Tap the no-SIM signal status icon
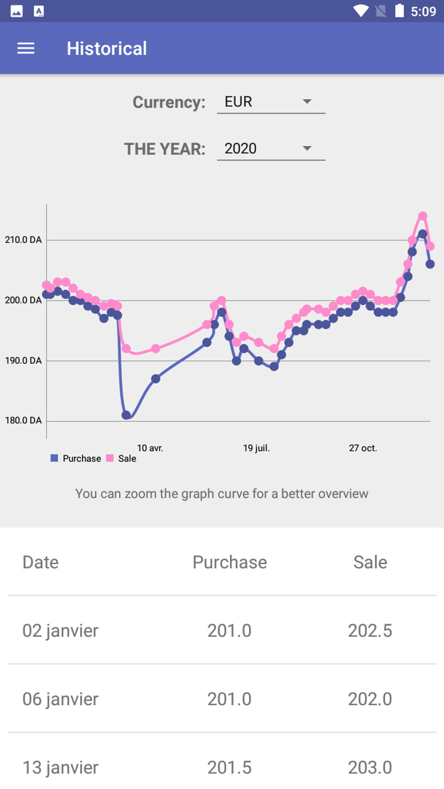The height and width of the screenshot is (789, 444). point(380,11)
